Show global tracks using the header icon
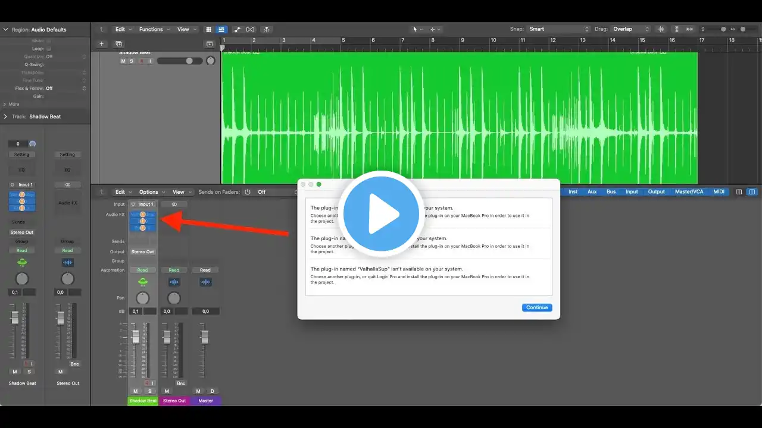The width and height of the screenshot is (762, 428). coord(210,43)
